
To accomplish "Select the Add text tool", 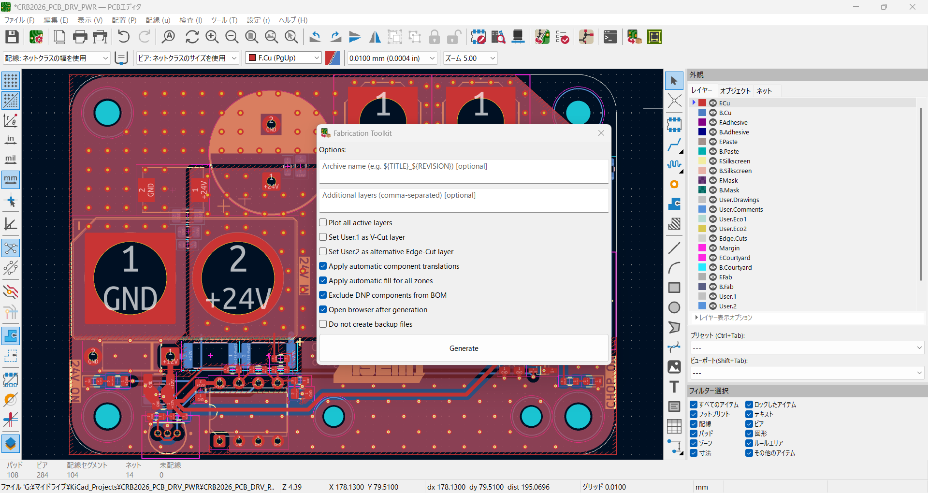I will click(674, 387).
